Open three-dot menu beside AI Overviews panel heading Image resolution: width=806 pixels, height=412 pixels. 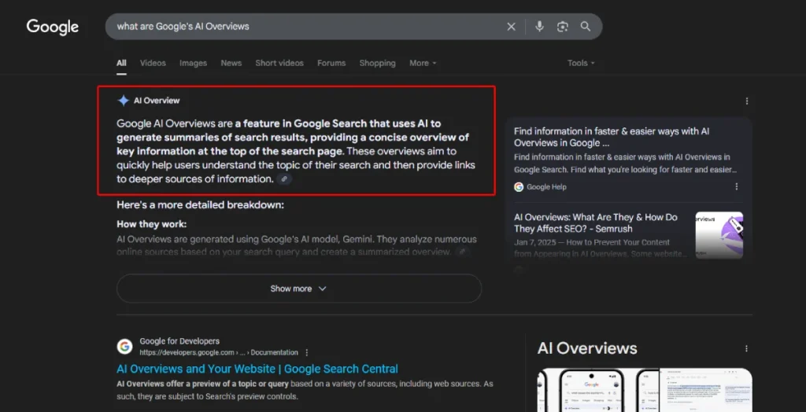[x=746, y=348]
